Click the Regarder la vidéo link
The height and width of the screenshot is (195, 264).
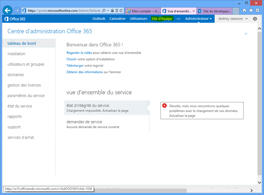click(79, 53)
